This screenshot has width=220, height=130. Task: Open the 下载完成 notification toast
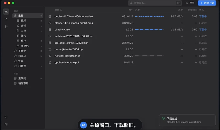click(x=187, y=120)
